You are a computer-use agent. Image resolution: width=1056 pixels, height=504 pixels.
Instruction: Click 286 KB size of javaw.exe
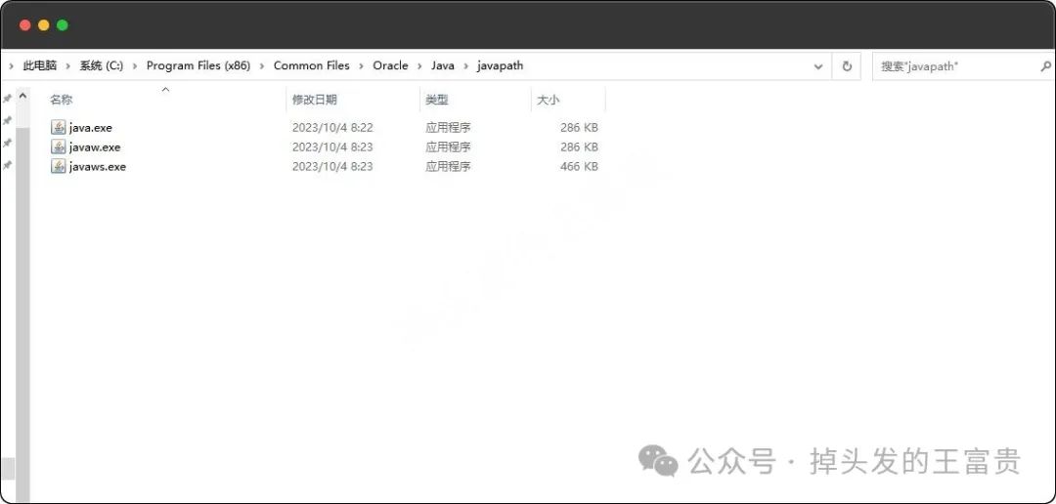[579, 147]
